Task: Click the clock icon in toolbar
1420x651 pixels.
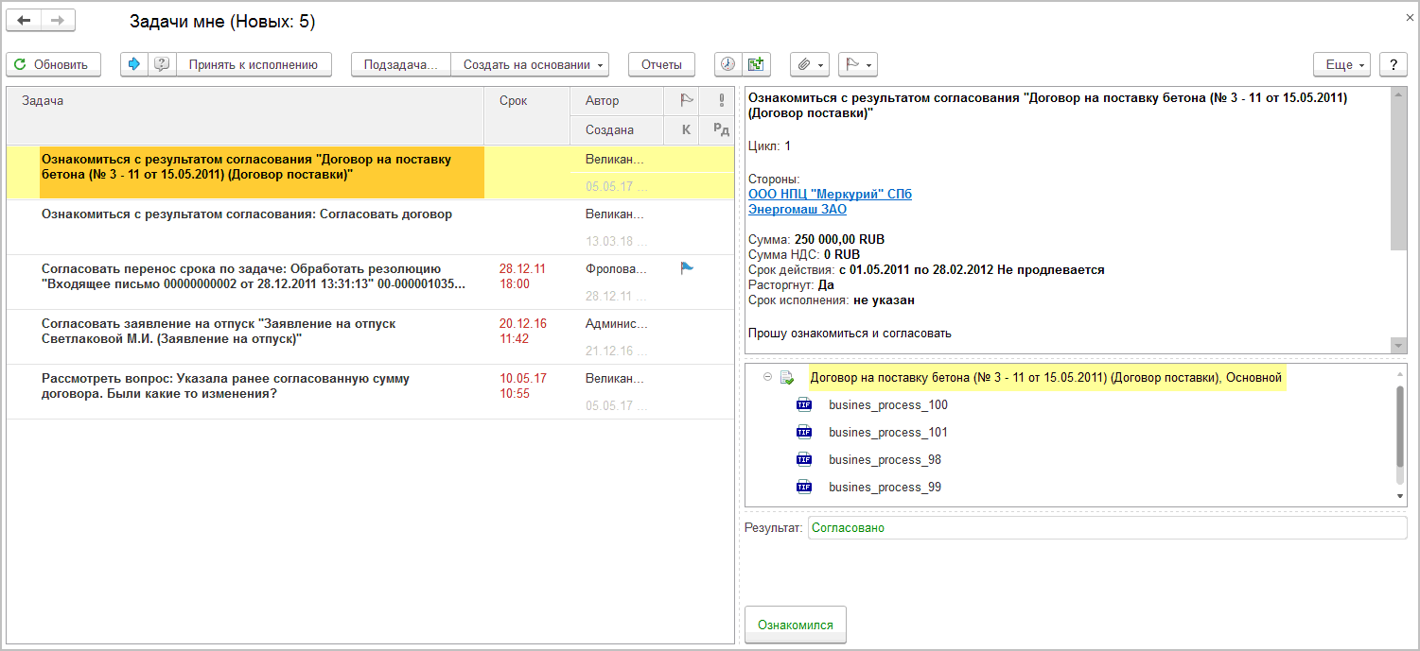Action: point(728,64)
